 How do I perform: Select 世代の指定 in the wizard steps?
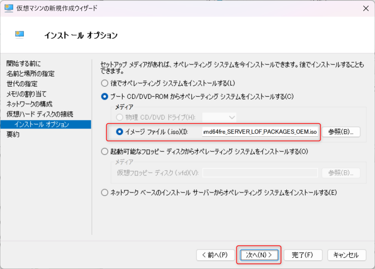click(22, 84)
